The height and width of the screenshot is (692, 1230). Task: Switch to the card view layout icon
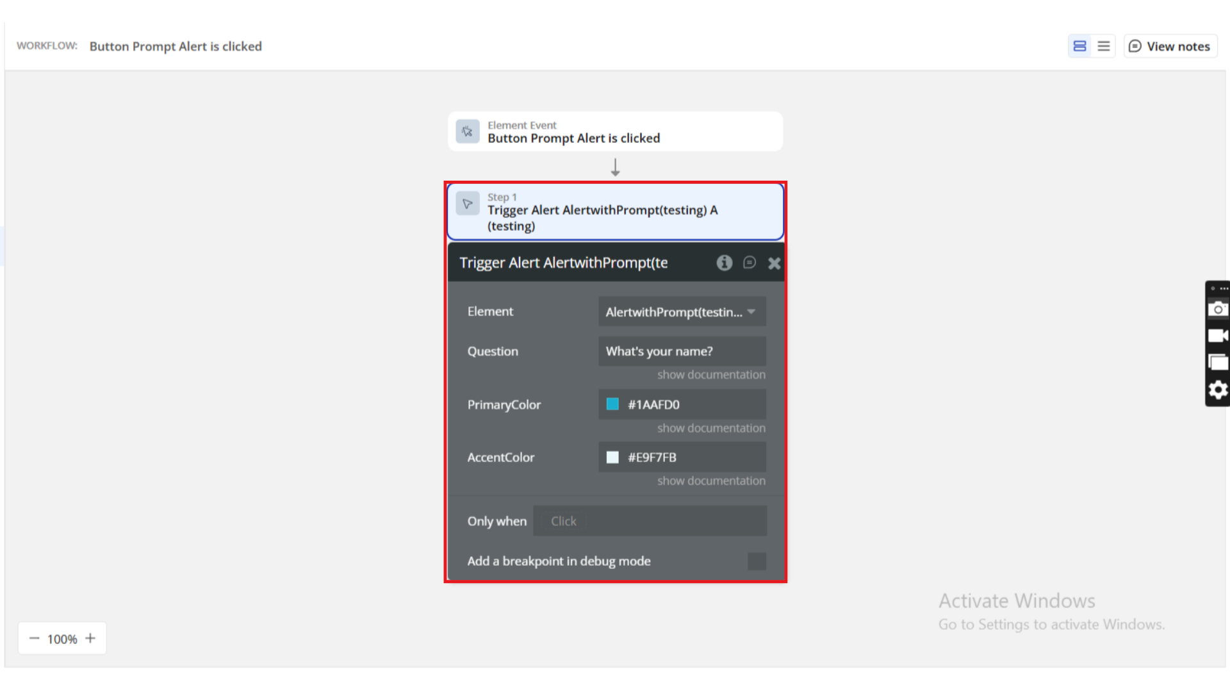1079,46
